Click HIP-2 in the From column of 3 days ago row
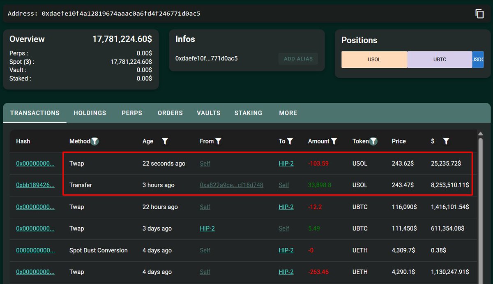The width and height of the screenshot is (493, 284). coord(207,229)
